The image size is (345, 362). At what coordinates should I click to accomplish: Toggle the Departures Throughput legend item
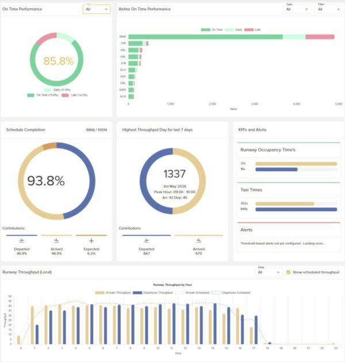(x=153, y=292)
